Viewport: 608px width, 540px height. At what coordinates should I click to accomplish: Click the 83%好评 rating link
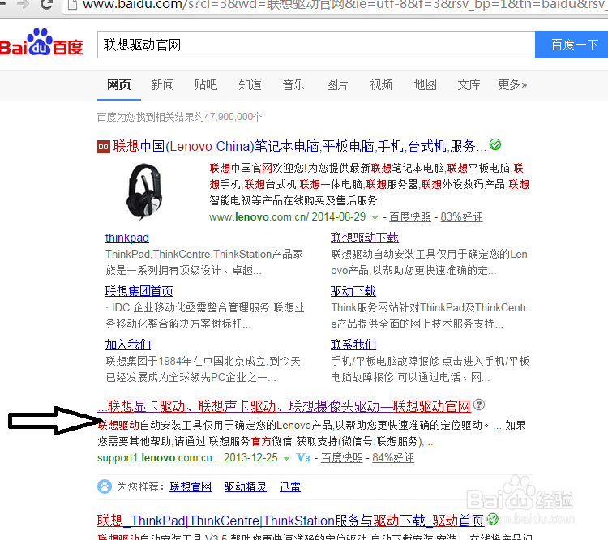[461, 216]
